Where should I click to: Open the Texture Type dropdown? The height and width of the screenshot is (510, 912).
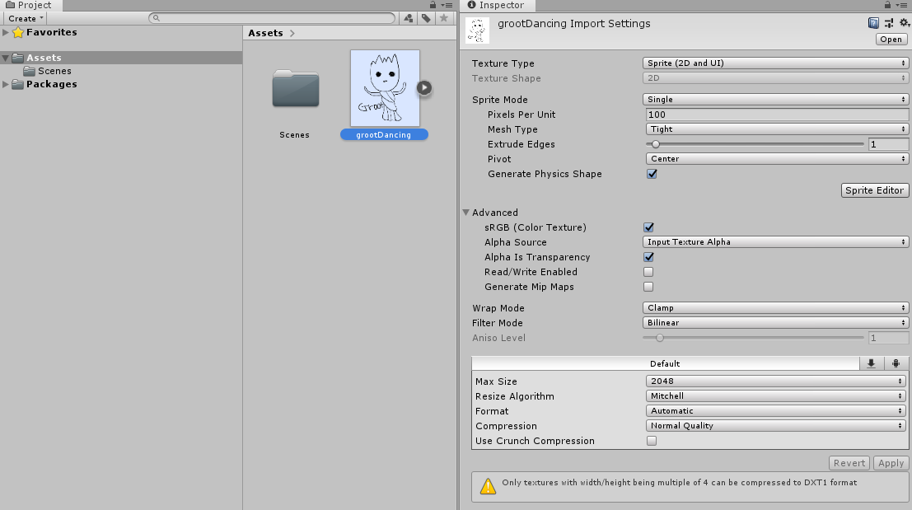[775, 63]
